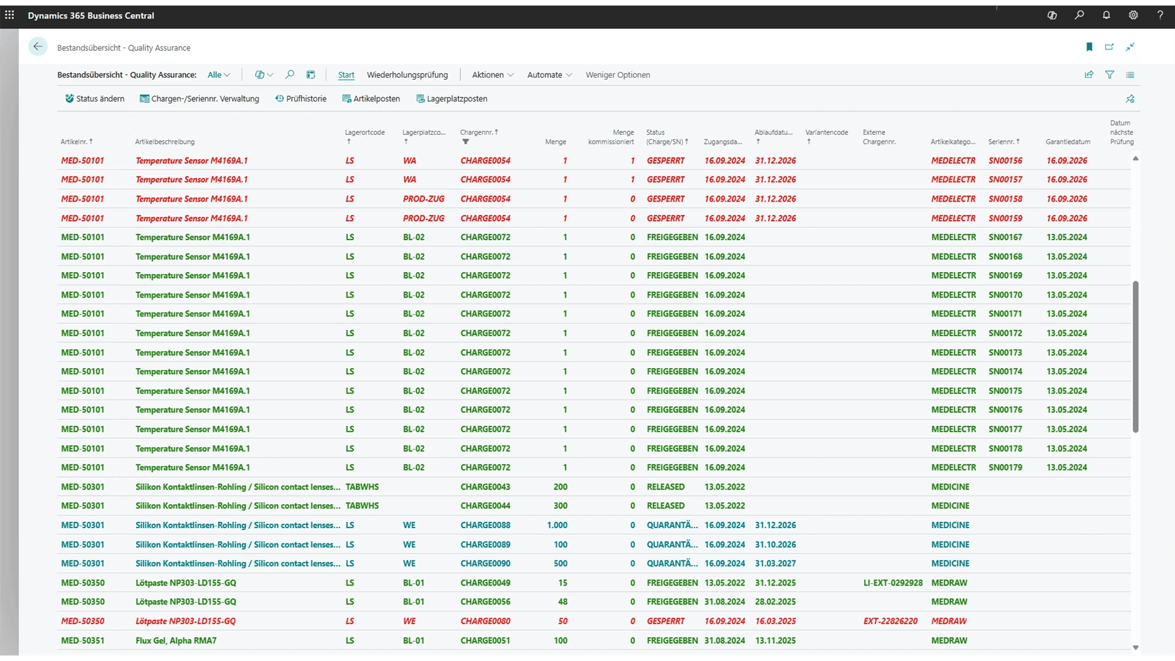Open Copilot icon in top bar
Viewport: 1175px width, 661px height.
pos(1052,15)
